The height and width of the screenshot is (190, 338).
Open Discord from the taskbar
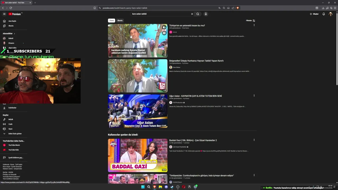(166, 187)
